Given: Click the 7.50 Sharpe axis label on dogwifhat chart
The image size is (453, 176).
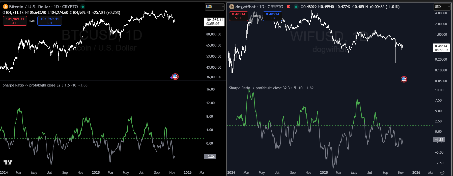Looking at the screenshot, I should (438, 100).
